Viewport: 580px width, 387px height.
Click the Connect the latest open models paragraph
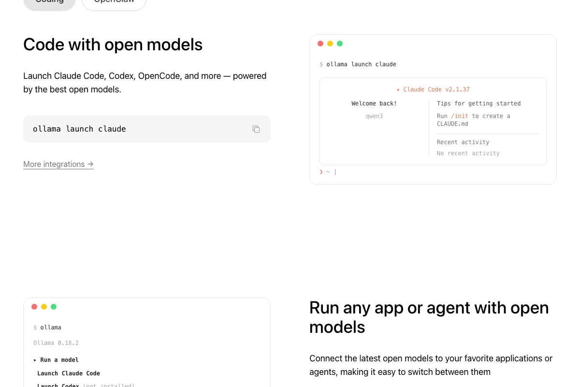[x=431, y=365]
